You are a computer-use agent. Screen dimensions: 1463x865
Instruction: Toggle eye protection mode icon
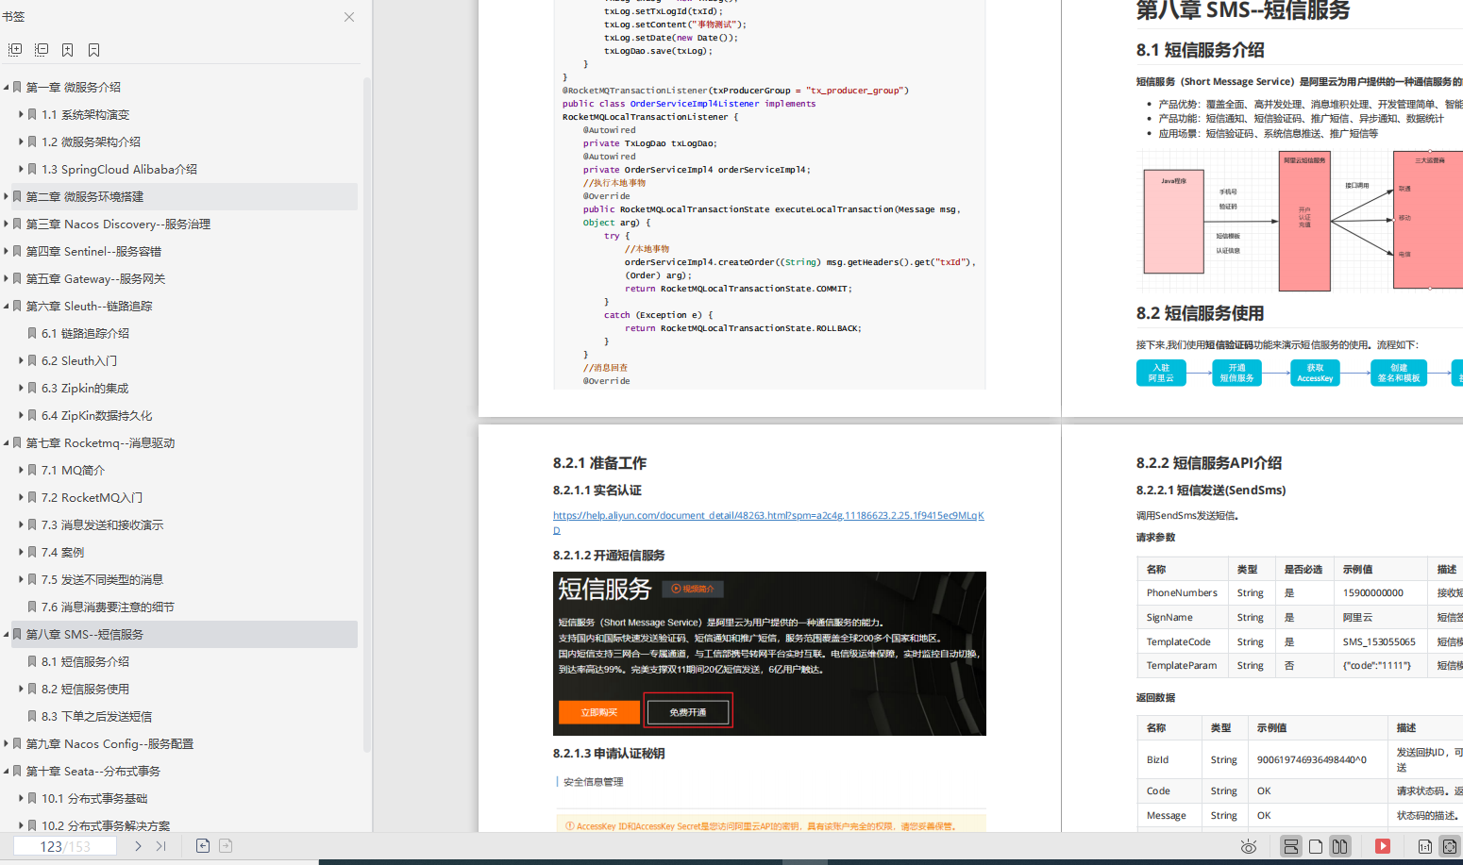point(1249,846)
